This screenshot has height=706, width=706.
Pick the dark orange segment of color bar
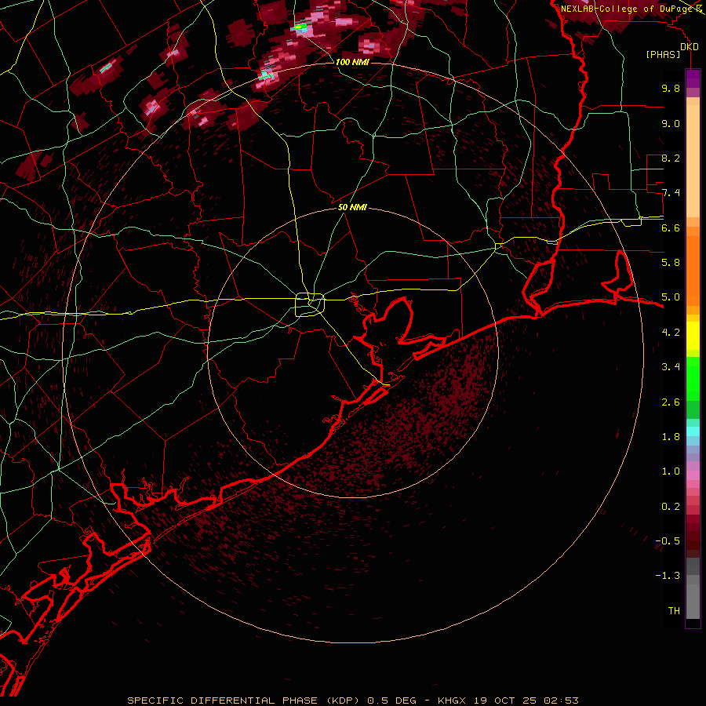click(693, 270)
